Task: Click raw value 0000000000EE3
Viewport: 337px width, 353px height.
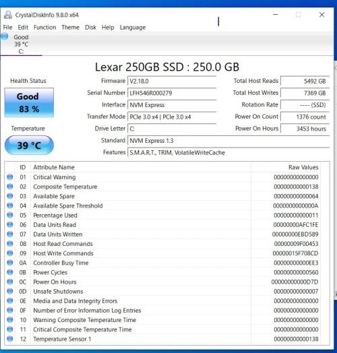Action: [297, 263]
